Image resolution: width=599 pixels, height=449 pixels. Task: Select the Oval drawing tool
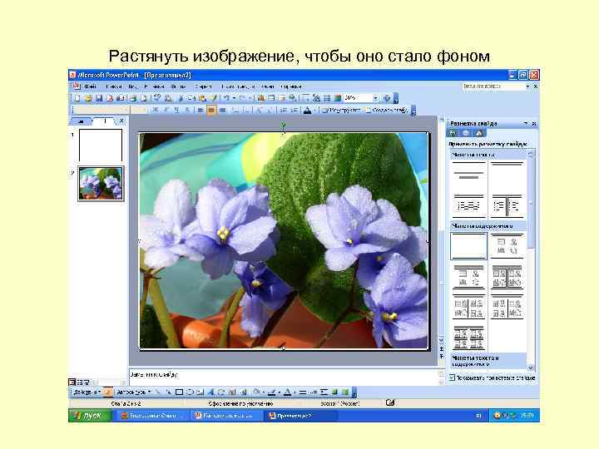tap(190, 392)
